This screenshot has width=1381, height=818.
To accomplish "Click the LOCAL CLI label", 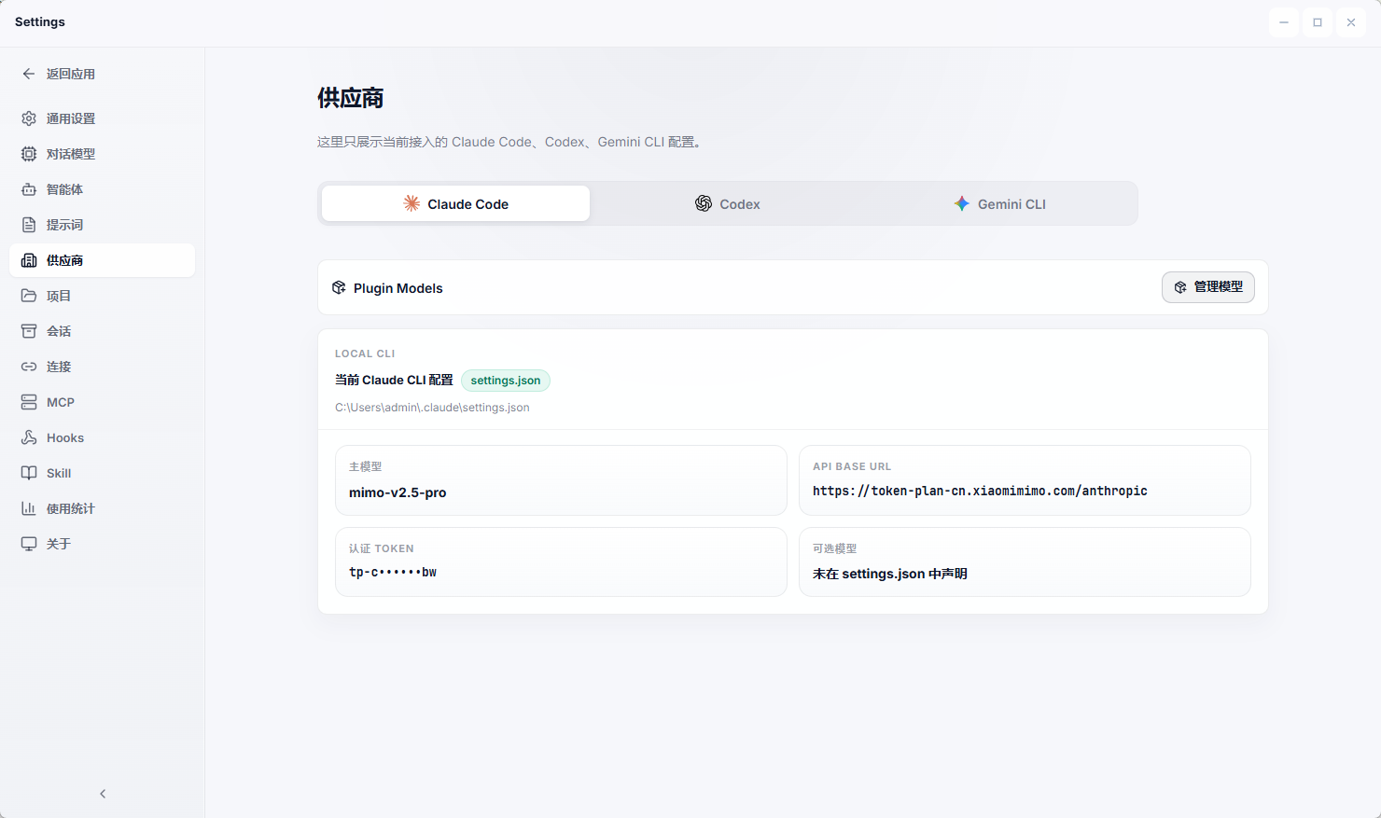I will coord(365,354).
